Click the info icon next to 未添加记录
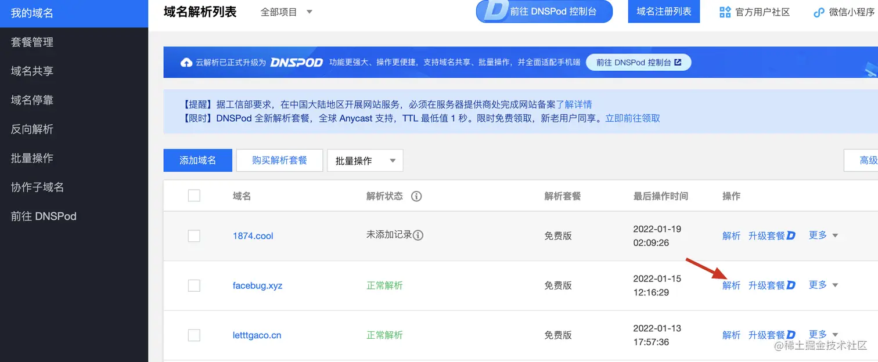Image resolution: width=878 pixels, height=362 pixels. [418, 235]
